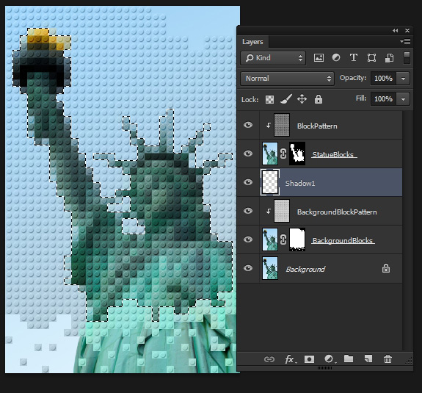Click panel resize grip at bottom center
Viewport: 422px width, 393px height.
[325, 368]
